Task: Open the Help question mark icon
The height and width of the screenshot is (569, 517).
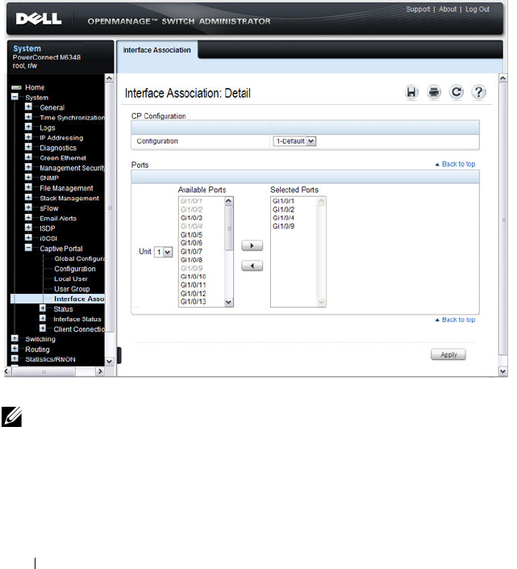Action: point(478,92)
